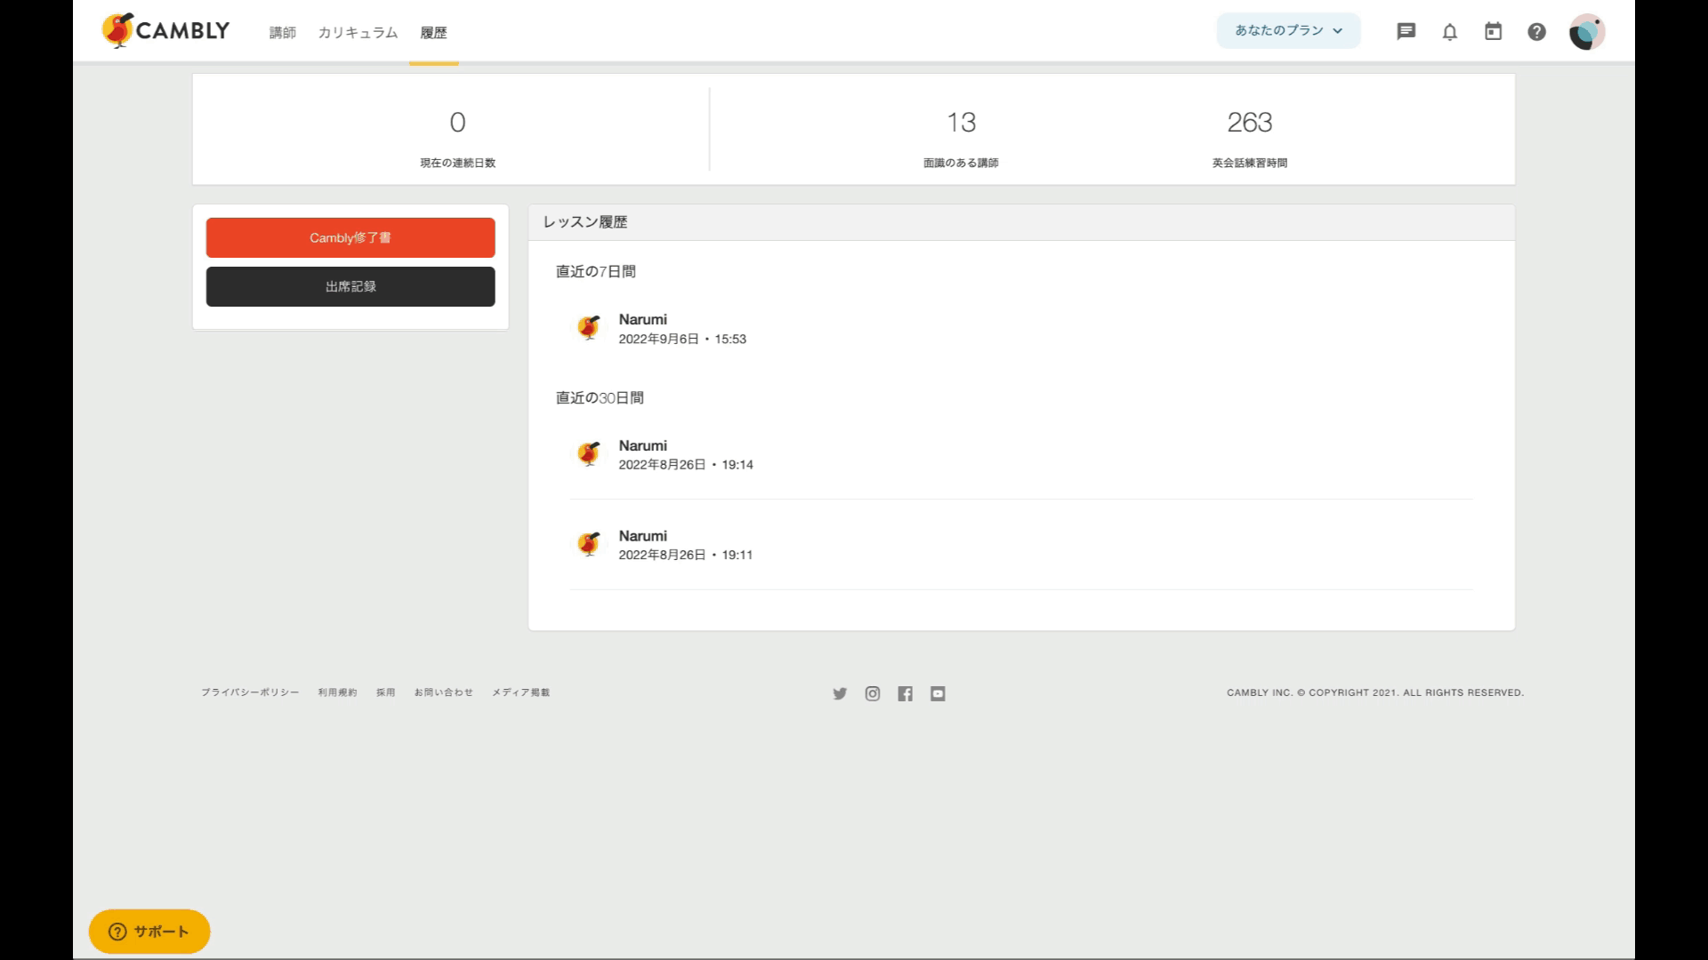Screen dimensions: 1708x960
Task: Open the profile avatar menu
Action: click(1586, 32)
